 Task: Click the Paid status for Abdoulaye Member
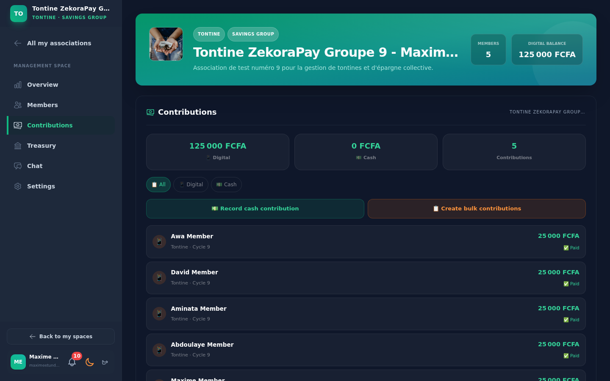coord(571,356)
